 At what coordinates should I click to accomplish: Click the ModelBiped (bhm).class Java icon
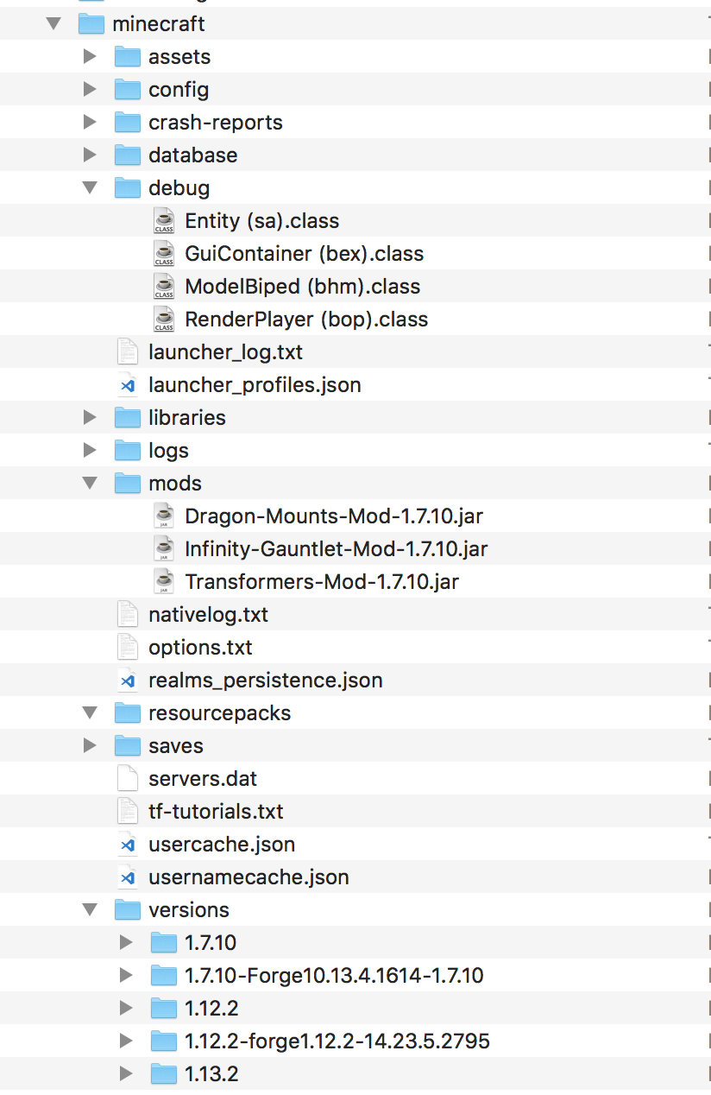(164, 286)
